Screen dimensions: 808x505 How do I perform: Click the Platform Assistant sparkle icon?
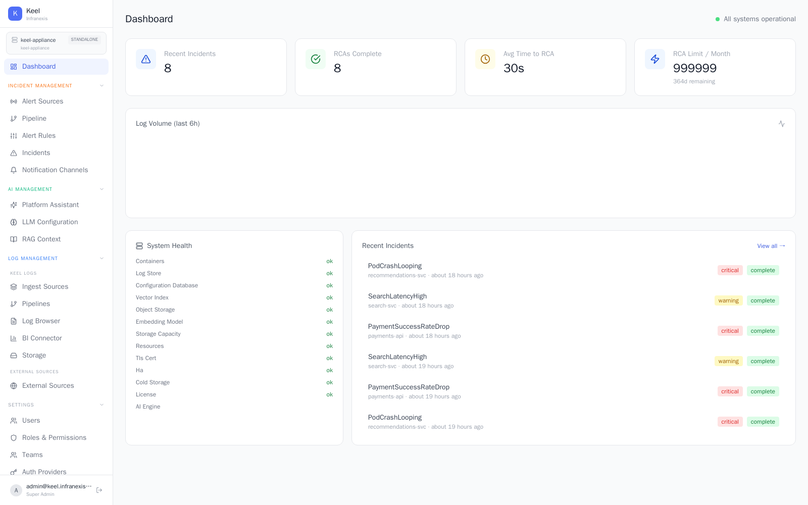click(14, 205)
